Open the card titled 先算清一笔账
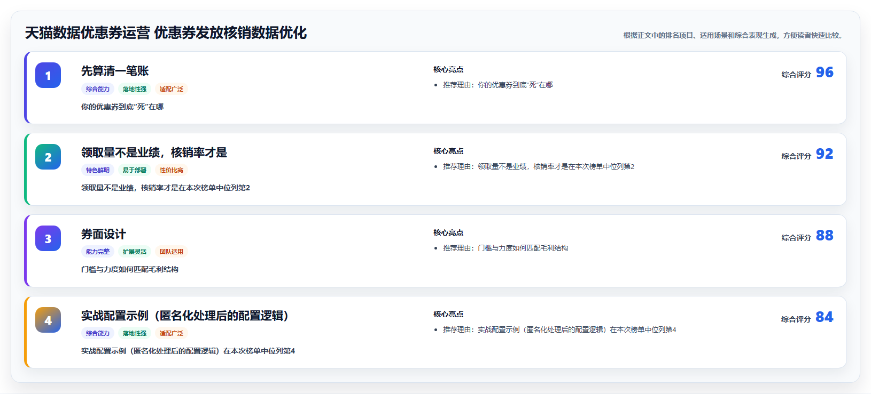The height and width of the screenshot is (394, 871). [115, 71]
